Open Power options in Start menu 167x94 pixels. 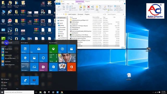pos(4,85)
